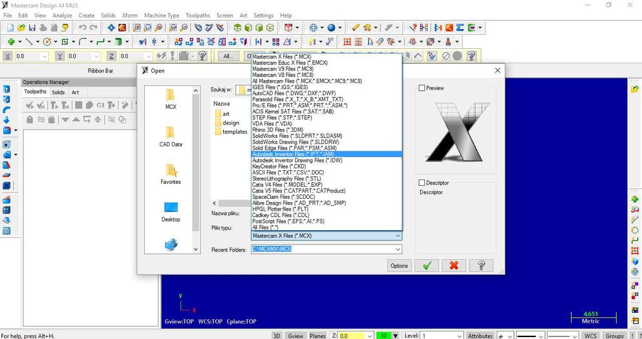The image size is (642, 339).
Task: Open the X coordinate dropdown
Action: [44, 56]
